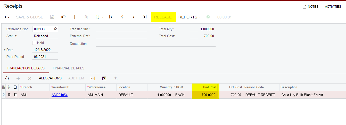346x125 pixels.
Task: Sort by the UOM column header
Action: click(182, 87)
